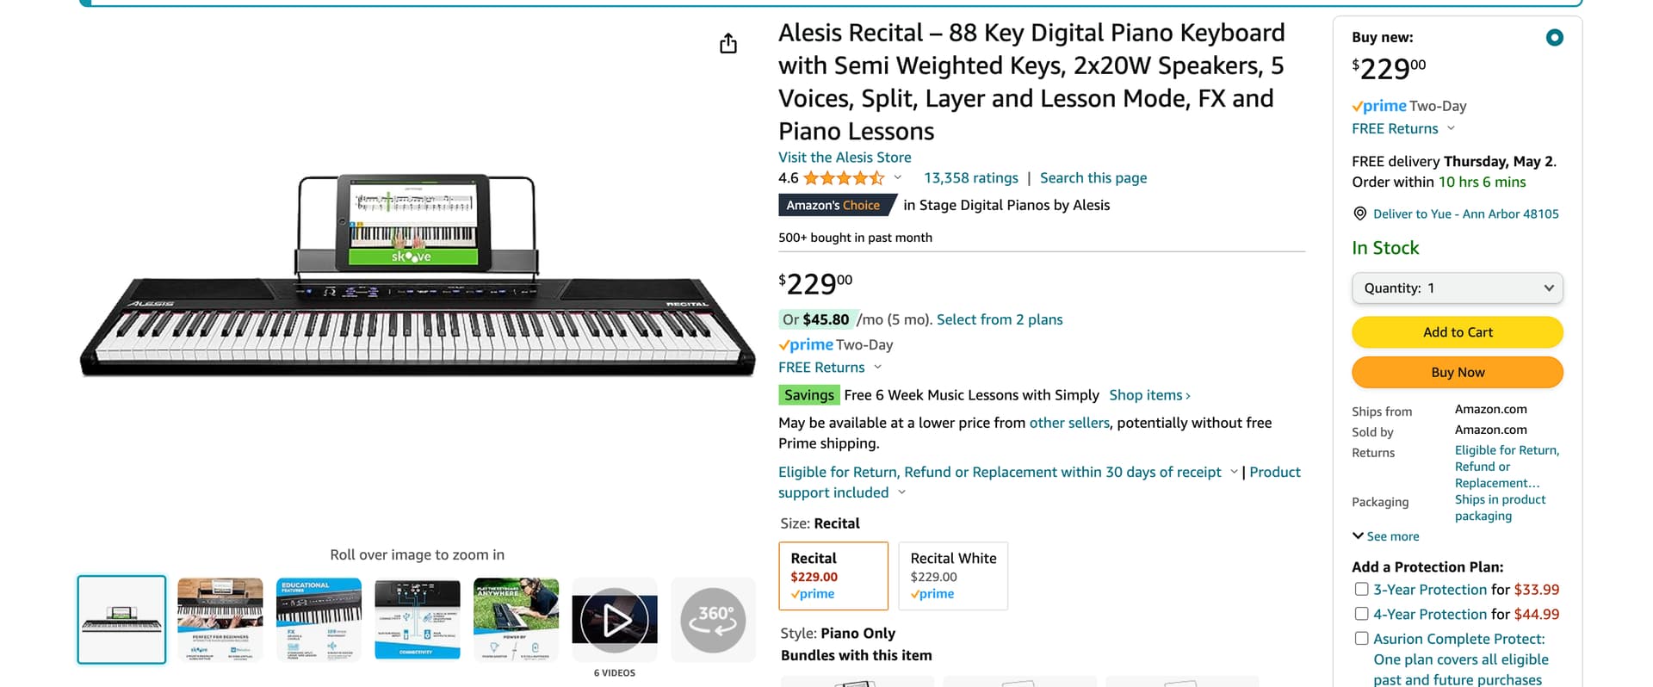
Task: Click the share icon above product image
Action: [x=728, y=43]
